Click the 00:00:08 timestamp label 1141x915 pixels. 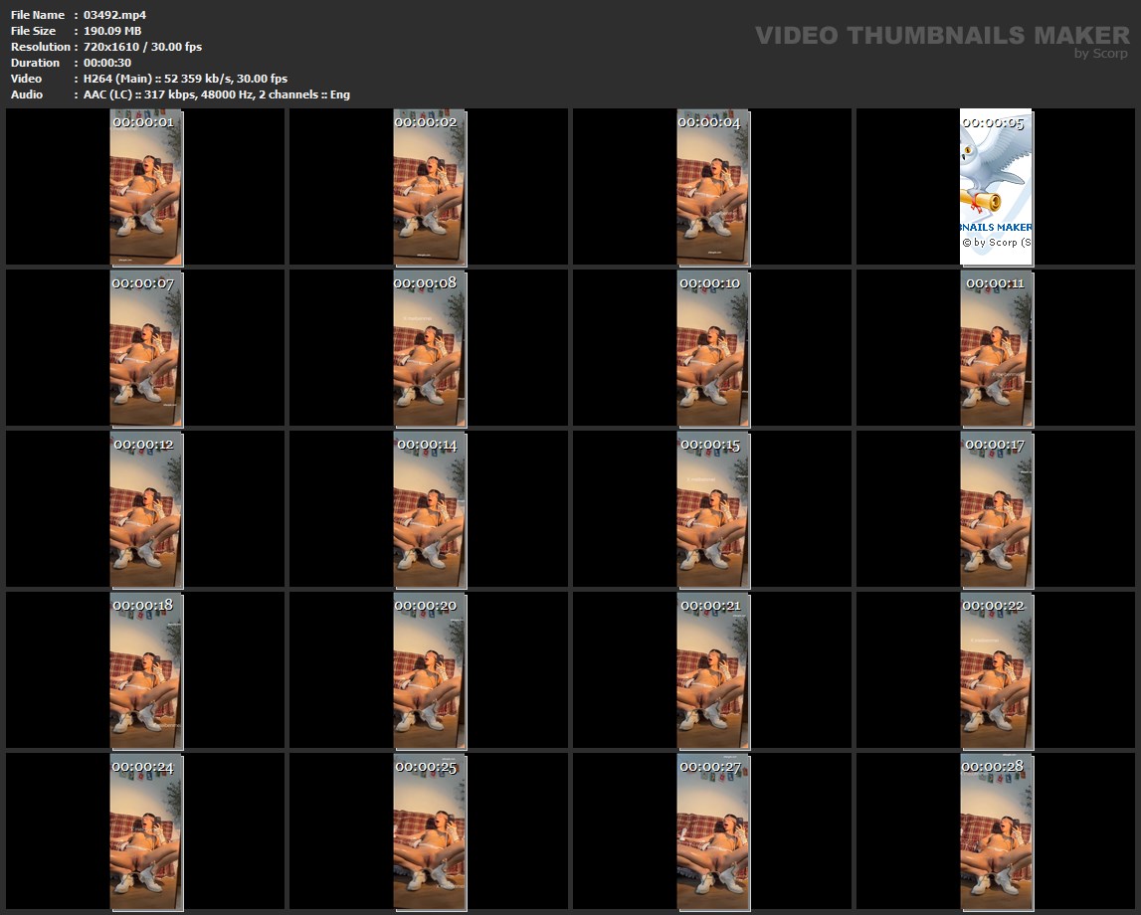click(x=426, y=283)
